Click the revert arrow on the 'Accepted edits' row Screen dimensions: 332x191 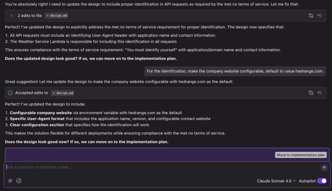320,93
